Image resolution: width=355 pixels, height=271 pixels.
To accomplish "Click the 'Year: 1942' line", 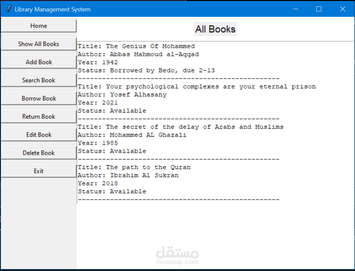I will tap(98, 62).
